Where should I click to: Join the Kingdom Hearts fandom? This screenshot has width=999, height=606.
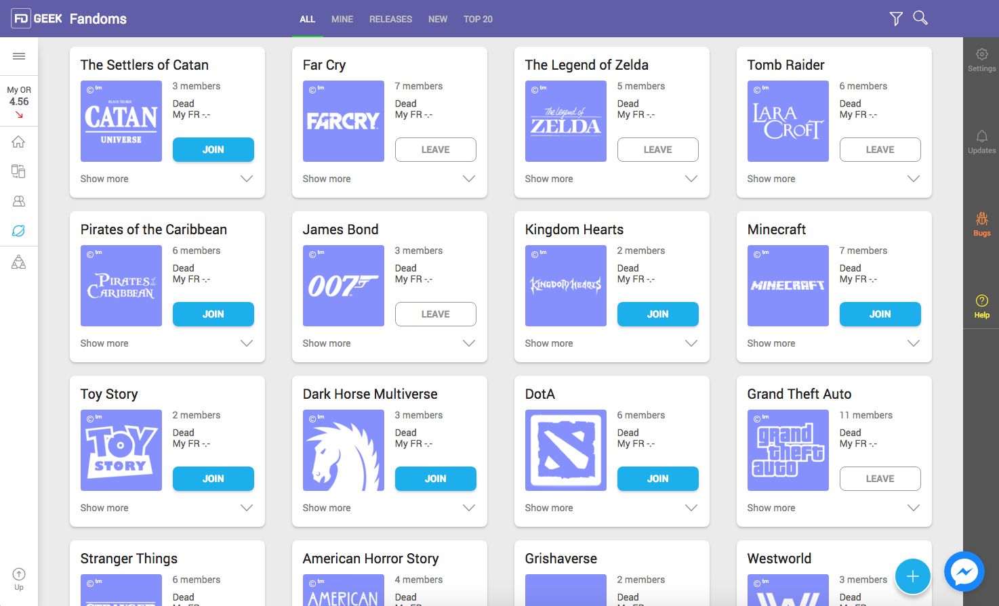tap(657, 313)
